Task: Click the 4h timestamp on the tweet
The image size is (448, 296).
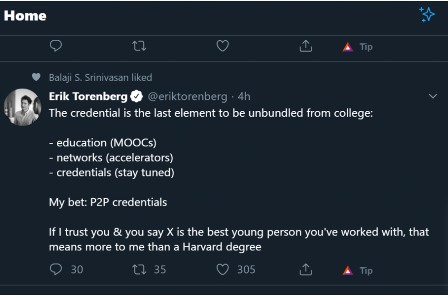Action: click(x=244, y=97)
